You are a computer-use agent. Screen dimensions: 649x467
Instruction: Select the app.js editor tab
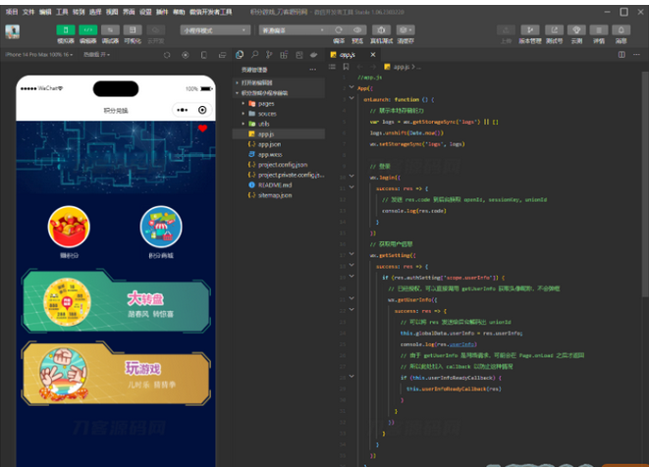[347, 55]
